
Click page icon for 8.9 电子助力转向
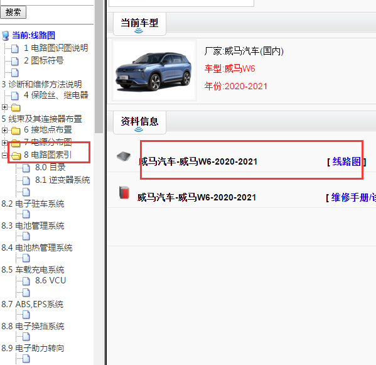26,337
